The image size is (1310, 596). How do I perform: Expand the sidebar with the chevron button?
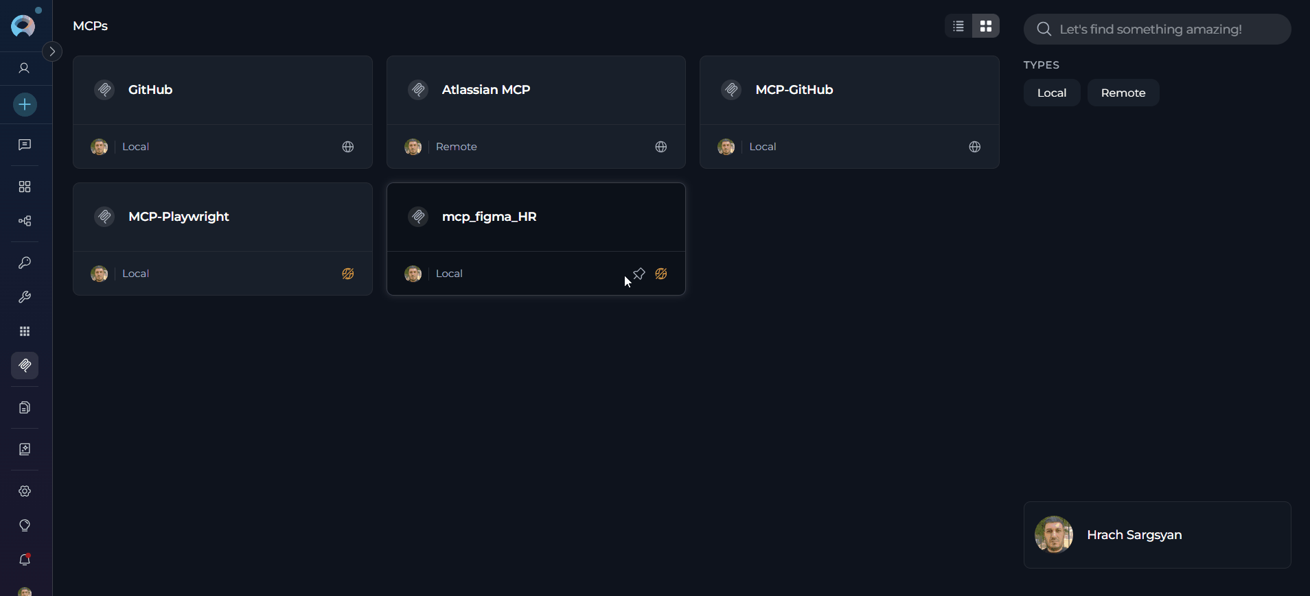click(52, 51)
